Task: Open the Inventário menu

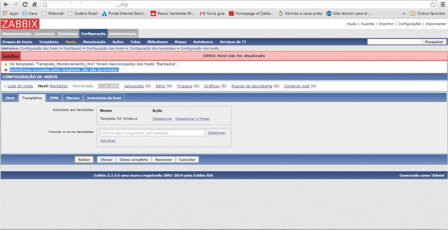Action: 45,34
